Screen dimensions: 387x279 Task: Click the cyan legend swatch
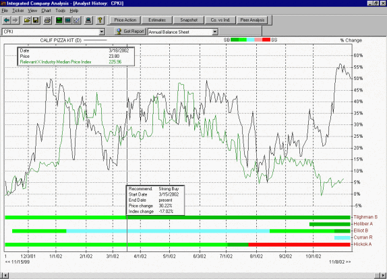pos(251,40)
